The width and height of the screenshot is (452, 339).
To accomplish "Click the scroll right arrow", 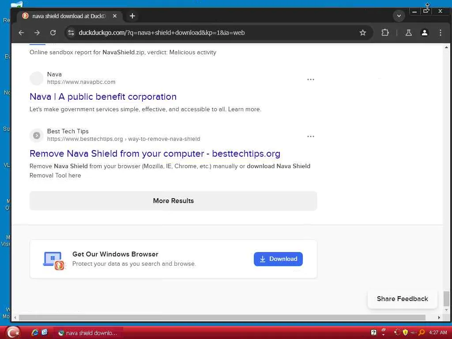I will pyautogui.click(x=439, y=317).
